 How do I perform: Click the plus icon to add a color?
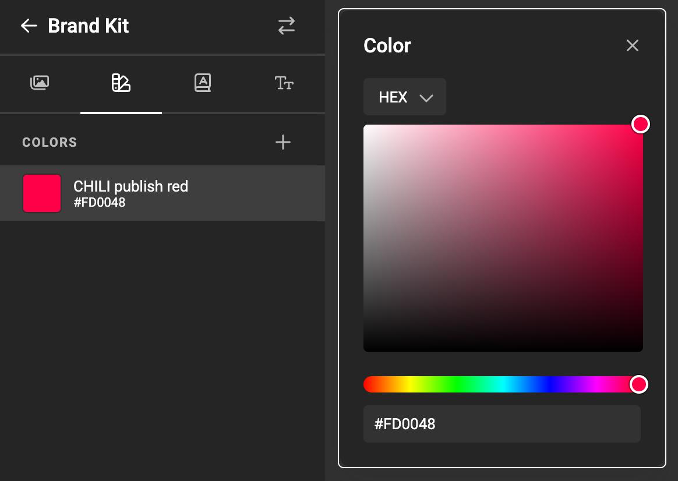pyautogui.click(x=283, y=142)
